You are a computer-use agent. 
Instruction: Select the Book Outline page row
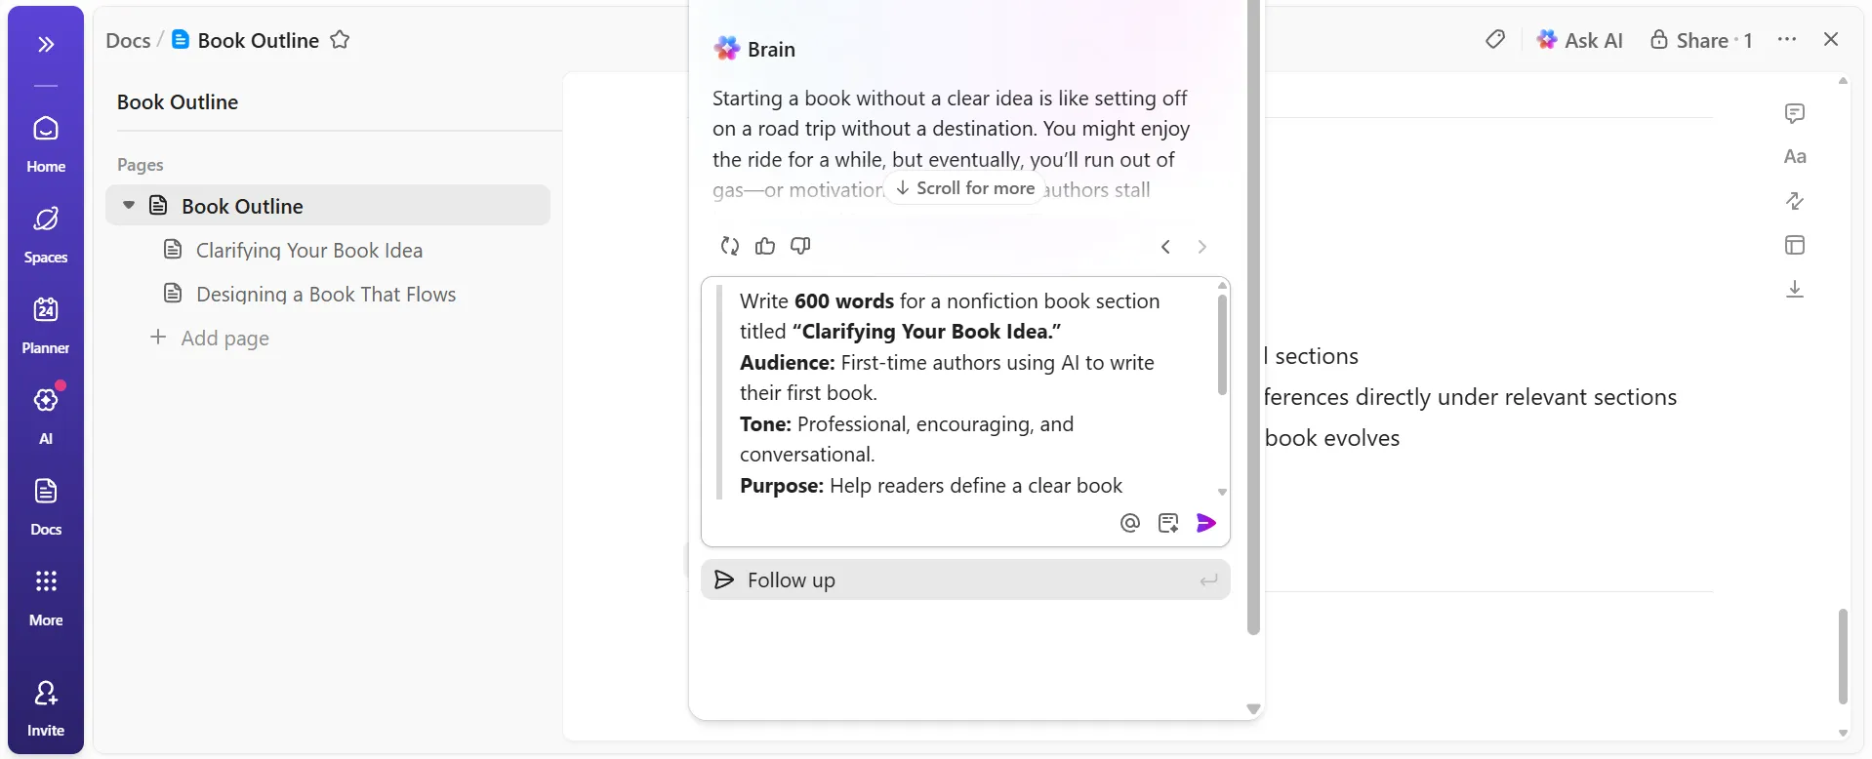point(328,206)
